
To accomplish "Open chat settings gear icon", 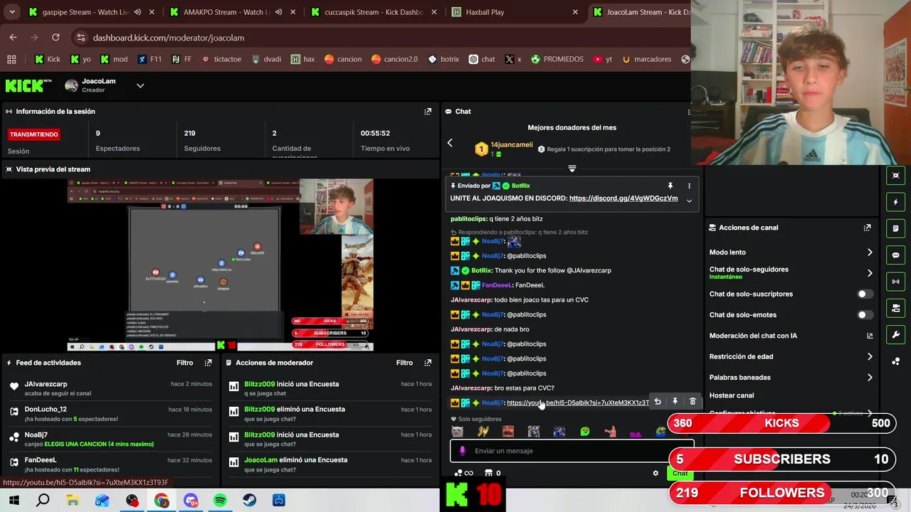I will click(x=655, y=473).
